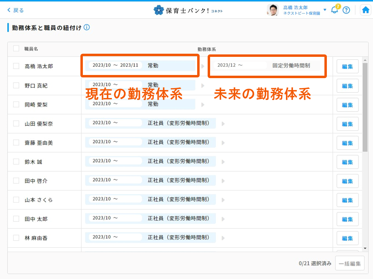
Task: Click the home icon button
Action: tap(366, 10)
